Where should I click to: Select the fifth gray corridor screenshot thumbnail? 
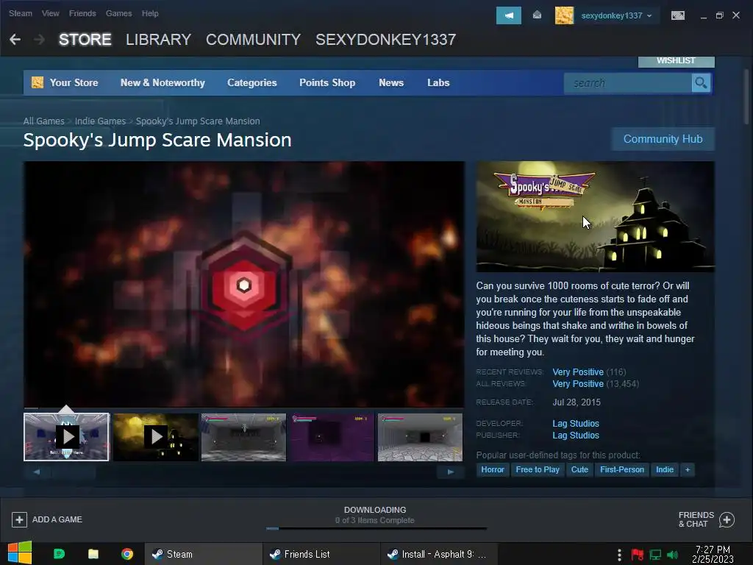pos(420,437)
